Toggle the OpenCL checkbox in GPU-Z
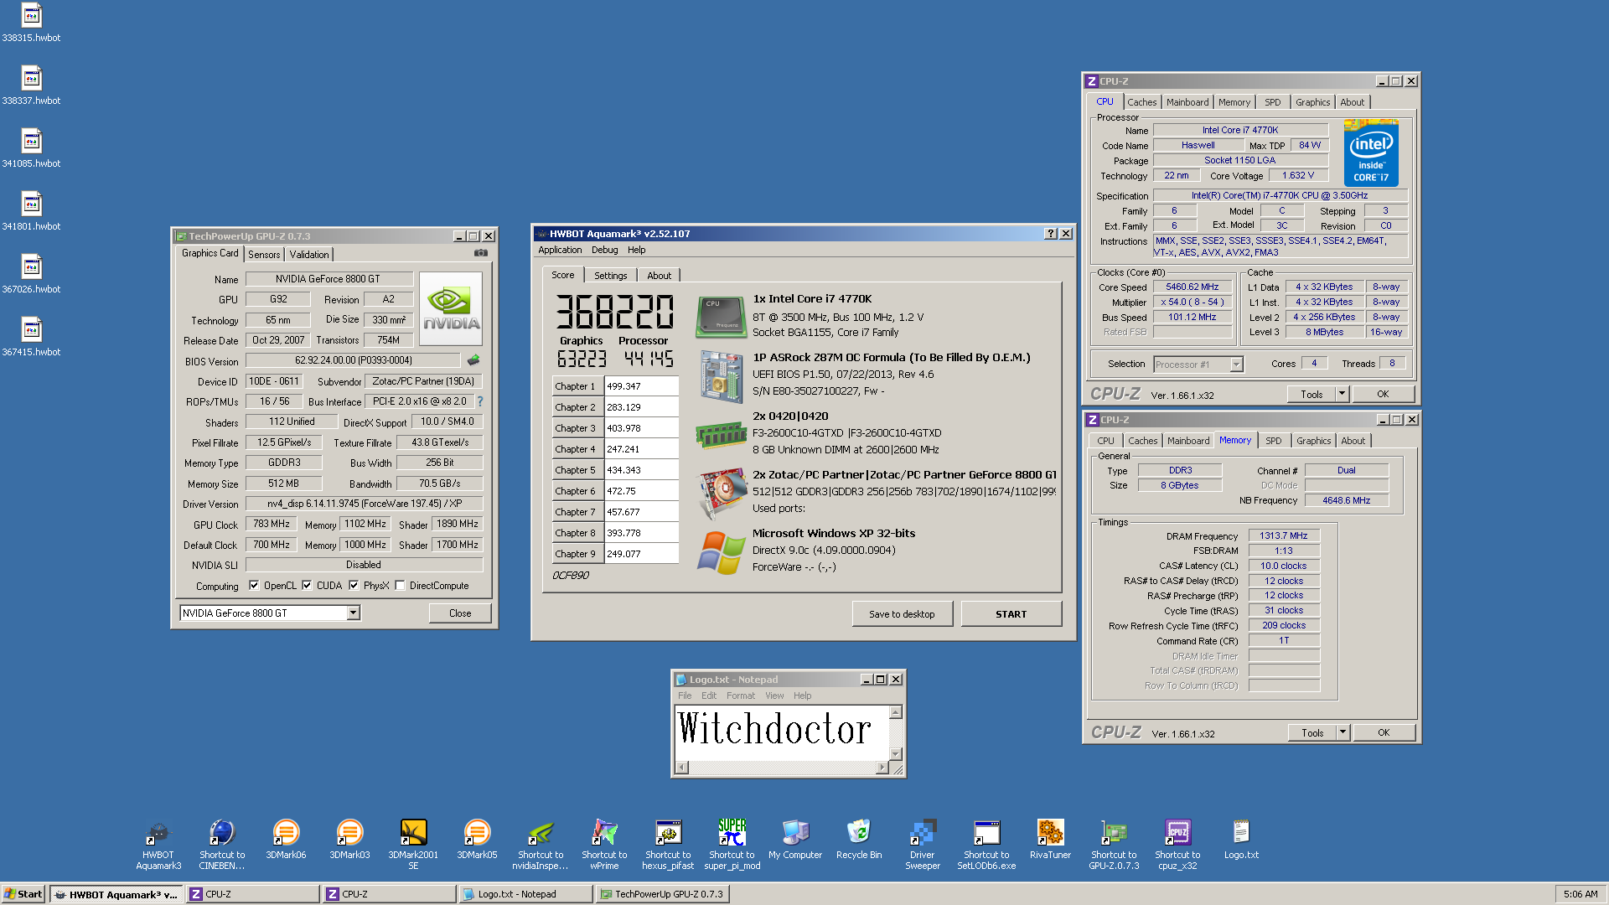1609x905 pixels. [254, 586]
